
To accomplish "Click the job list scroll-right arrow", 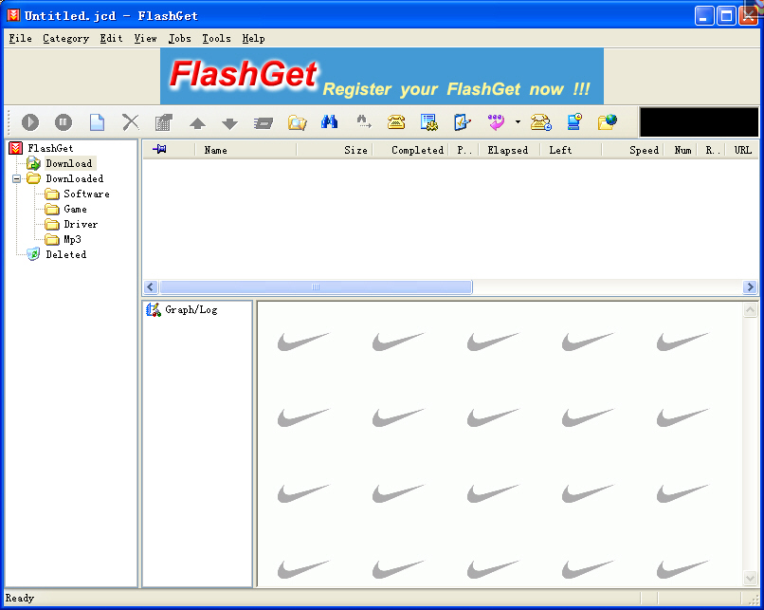I will tap(750, 287).
